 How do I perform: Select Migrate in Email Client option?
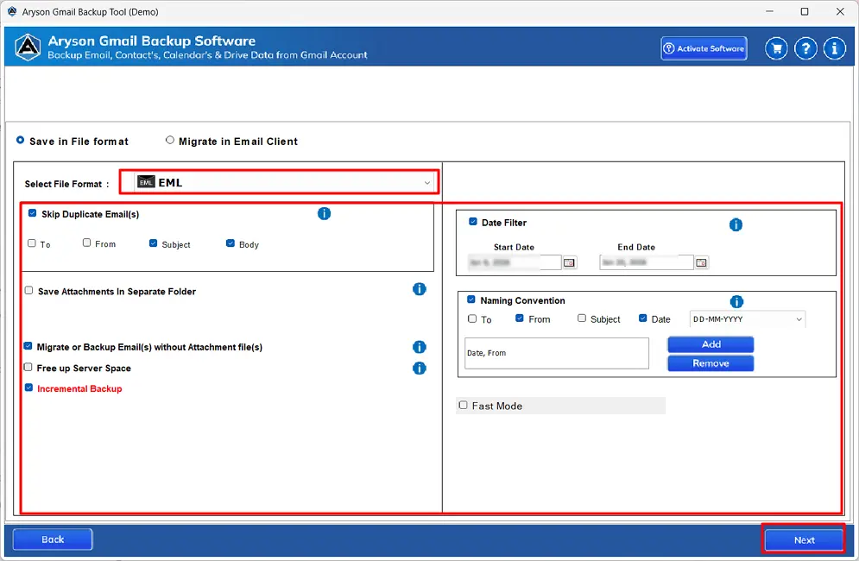pyautogui.click(x=170, y=140)
